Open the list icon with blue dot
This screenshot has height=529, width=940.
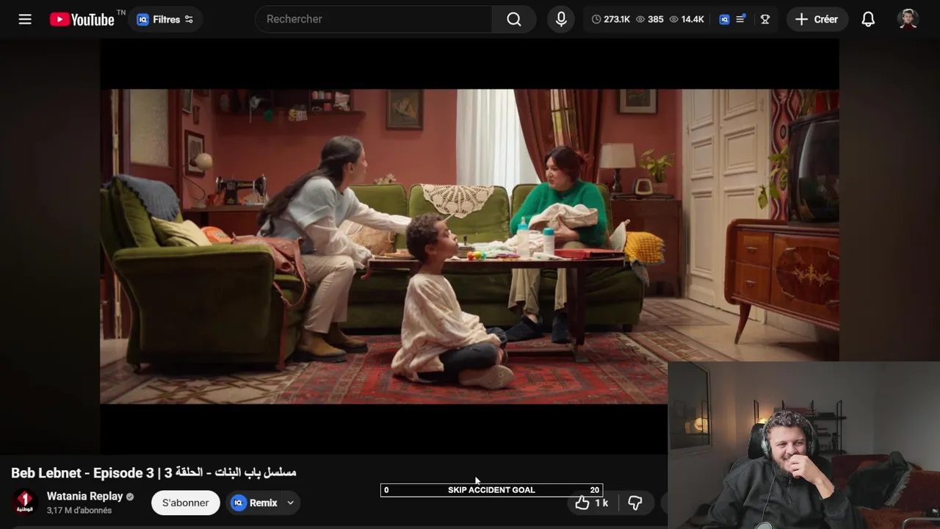tap(741, 19)
